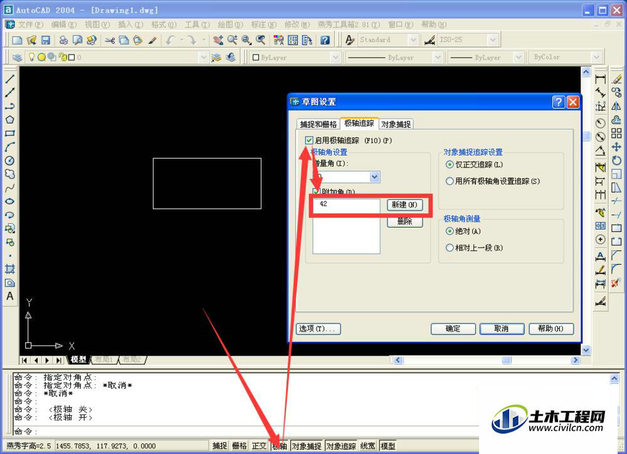Switch to the 捕捉和栅格 tab

click(319, 124)
